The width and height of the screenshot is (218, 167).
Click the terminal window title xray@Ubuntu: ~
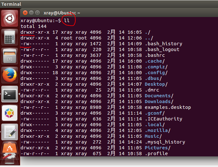click(62, 13)
